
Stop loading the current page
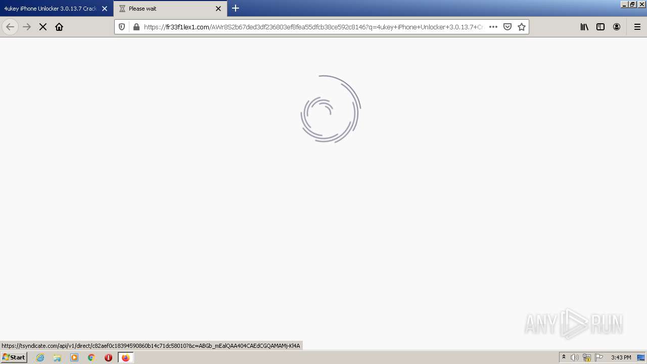pyautogui.click(x=43, y=27)
